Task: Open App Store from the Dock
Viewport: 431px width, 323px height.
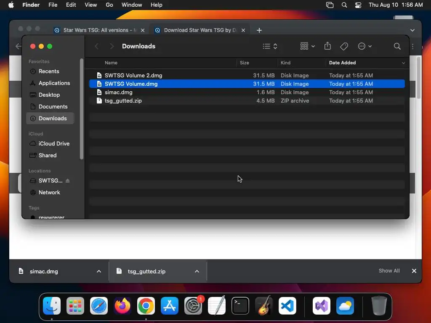Action: click(x=170, y=305)
